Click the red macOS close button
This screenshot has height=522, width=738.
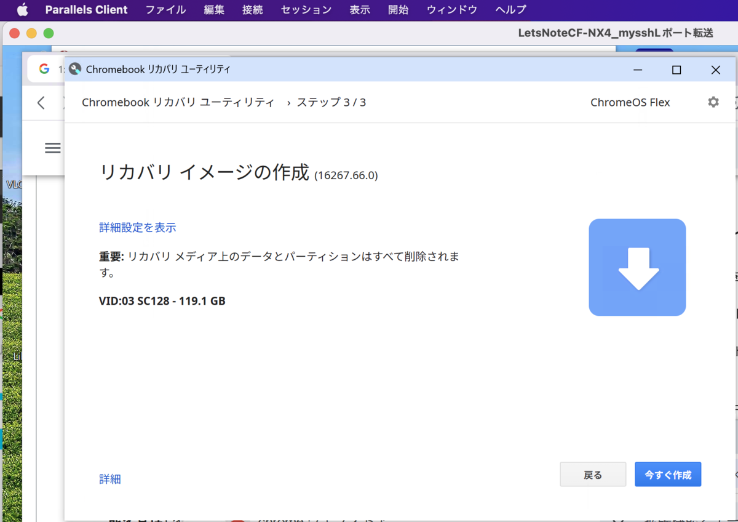click(x=15, y=33)
